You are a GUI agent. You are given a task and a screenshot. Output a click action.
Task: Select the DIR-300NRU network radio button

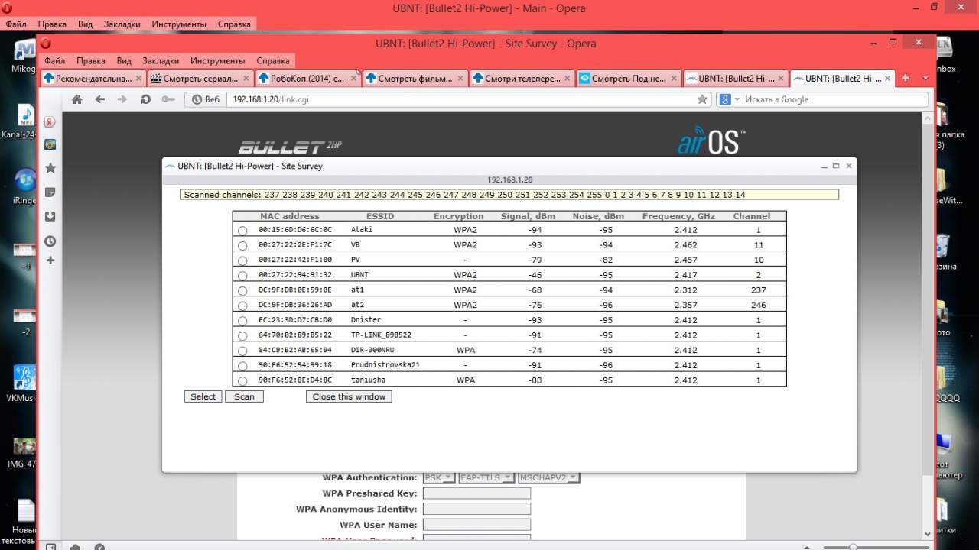click(242, 351)
